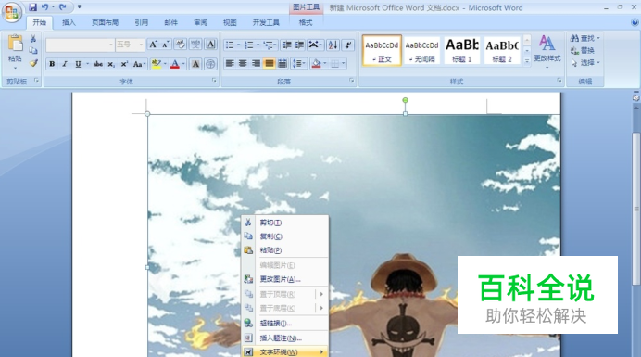
Task: Center align text
Action: pyautogui.click(x=243, y=64)
